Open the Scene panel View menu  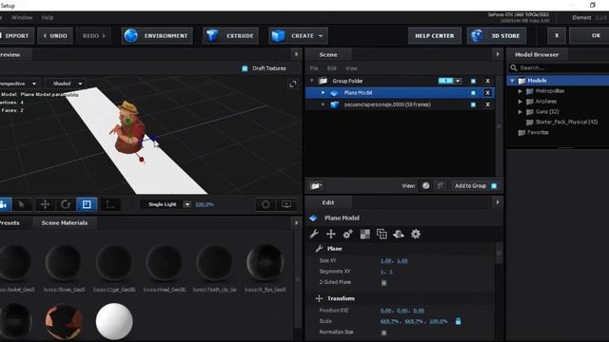(351, 68)
